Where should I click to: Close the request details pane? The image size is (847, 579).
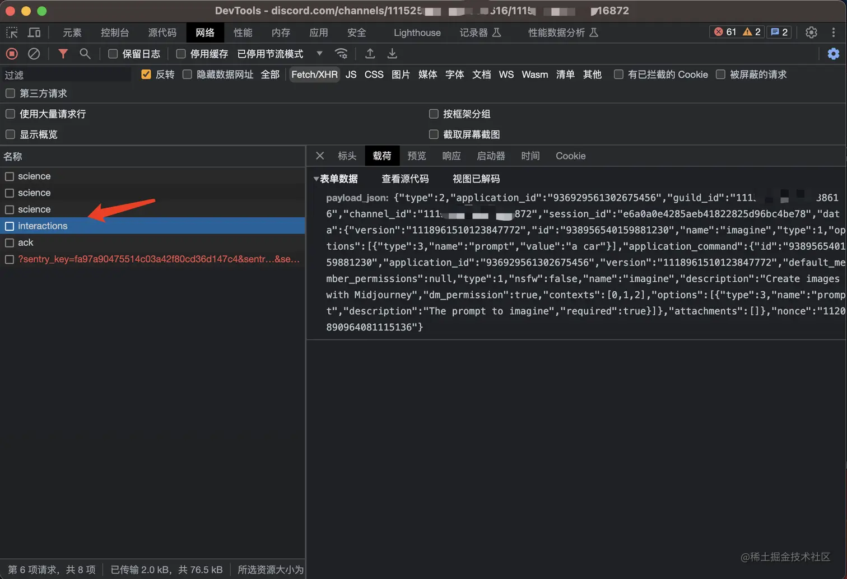(x=320, y=156)
